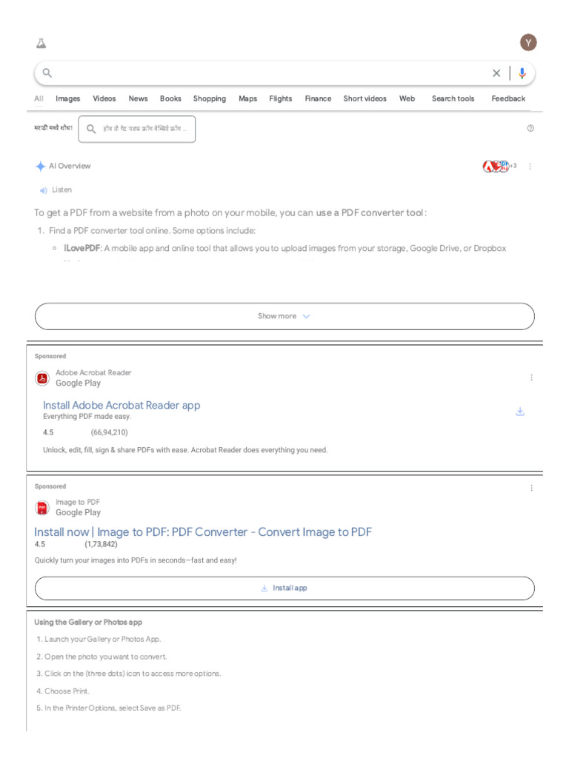Click the Adobe Acrobat download icon
The width and height of the screenshot is (569, 758).
pyautogui.click(x=520, y=412)
